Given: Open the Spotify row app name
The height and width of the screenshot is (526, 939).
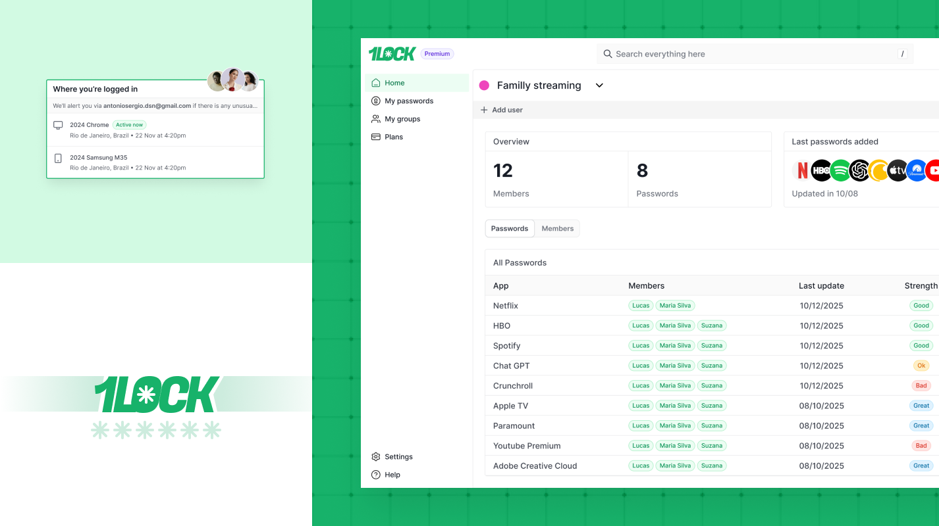Looking at the screenshot, I should 507,346.
